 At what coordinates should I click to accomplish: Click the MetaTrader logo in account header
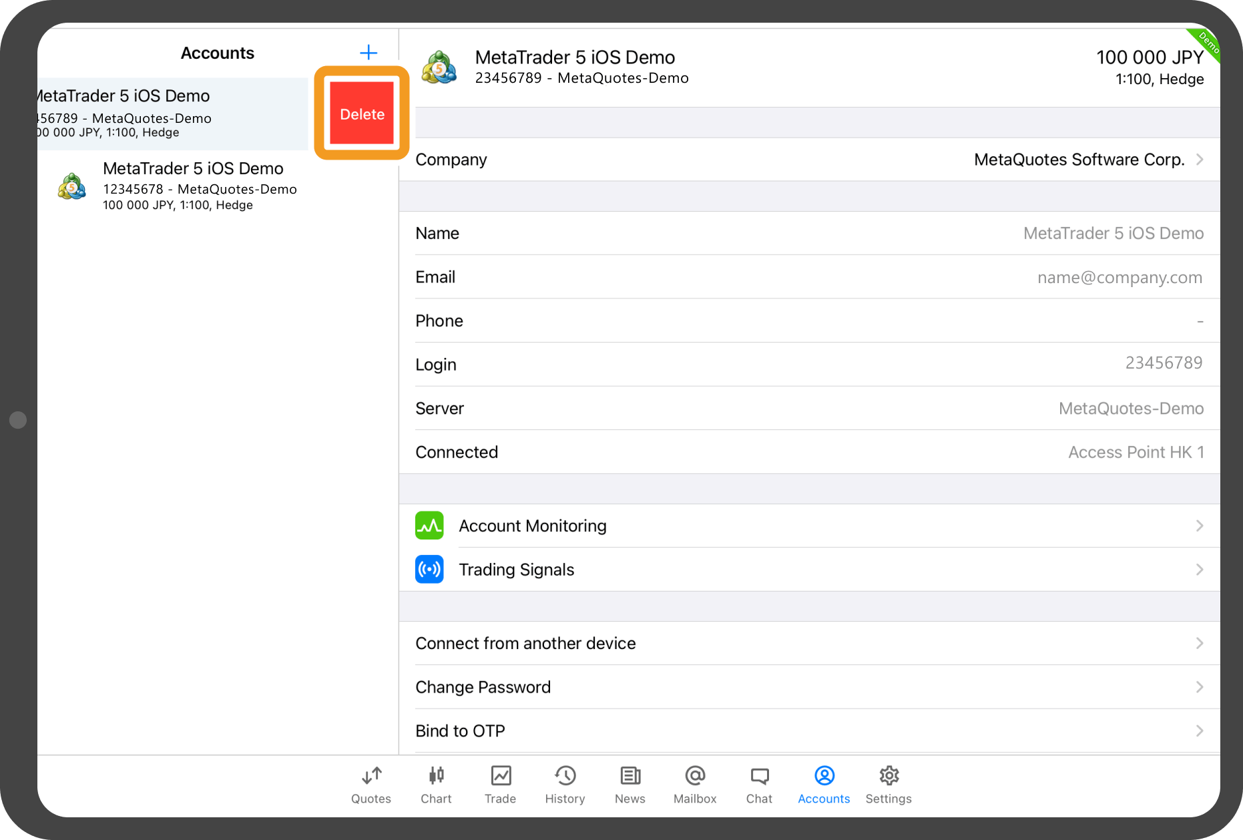pyautogui.click(x=439, y=67)
